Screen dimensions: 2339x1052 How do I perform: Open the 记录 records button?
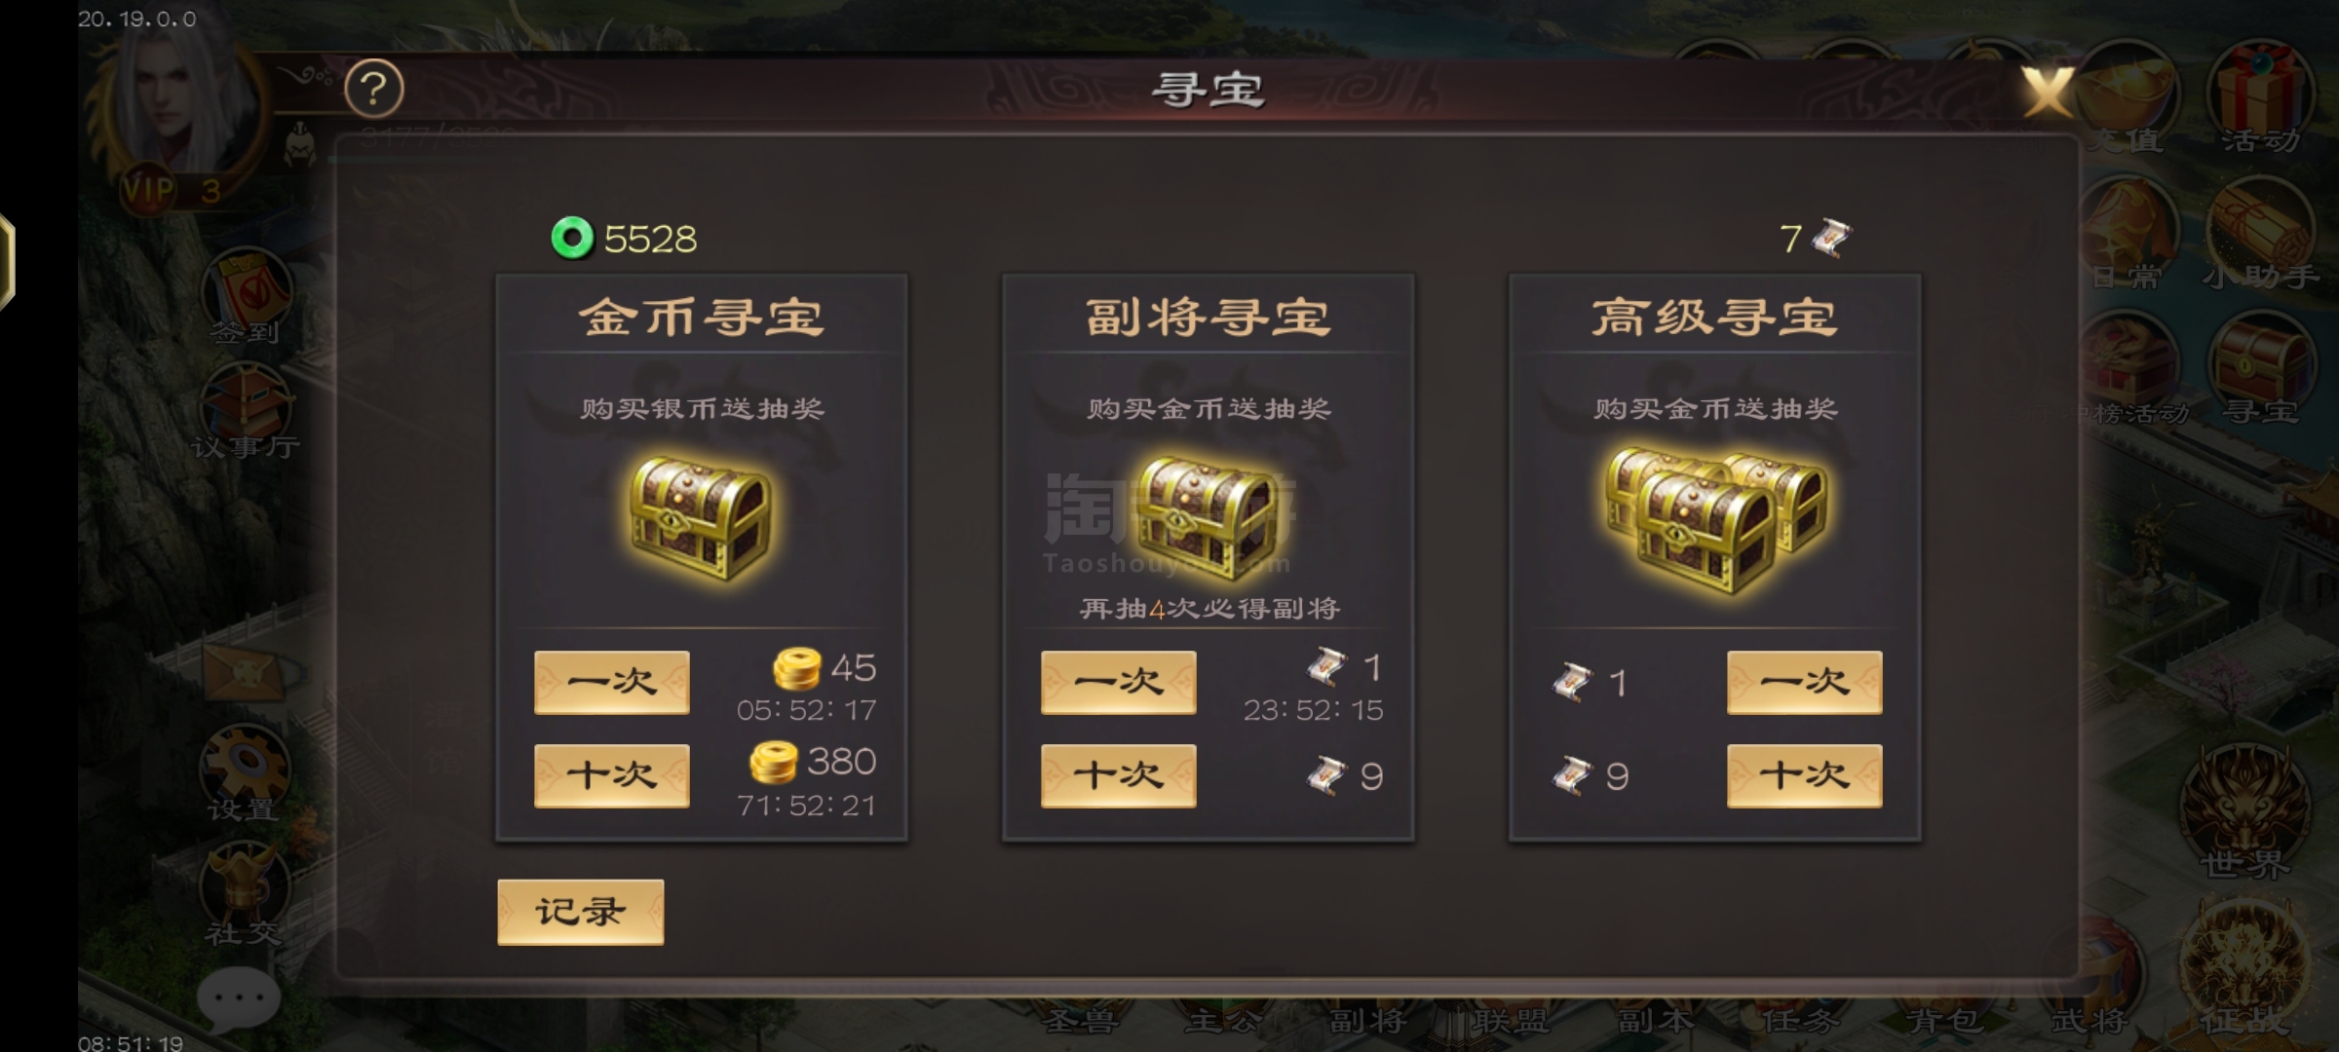coord(581,912)
